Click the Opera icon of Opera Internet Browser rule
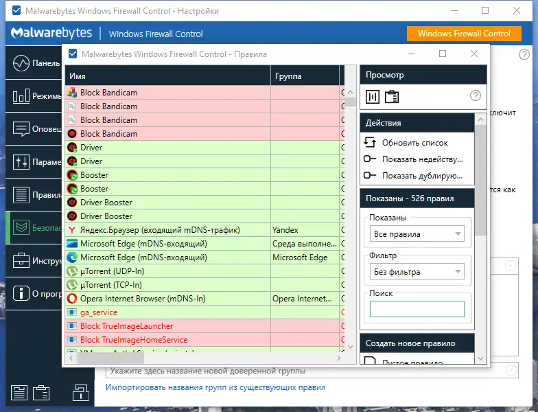 click(x=71, y=299)
